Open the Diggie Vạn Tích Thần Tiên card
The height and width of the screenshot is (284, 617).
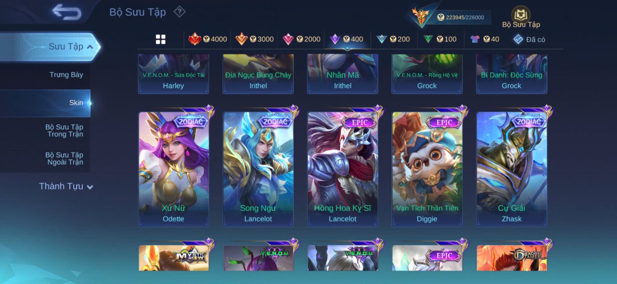pos(427,169)
